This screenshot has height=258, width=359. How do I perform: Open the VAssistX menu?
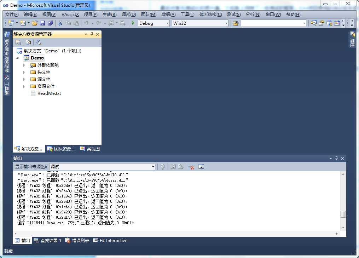pyautogui.click(x=70, y=15)
